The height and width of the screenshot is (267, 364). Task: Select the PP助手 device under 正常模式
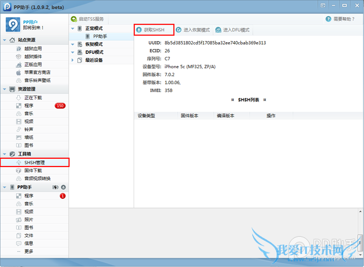[101, 36]
